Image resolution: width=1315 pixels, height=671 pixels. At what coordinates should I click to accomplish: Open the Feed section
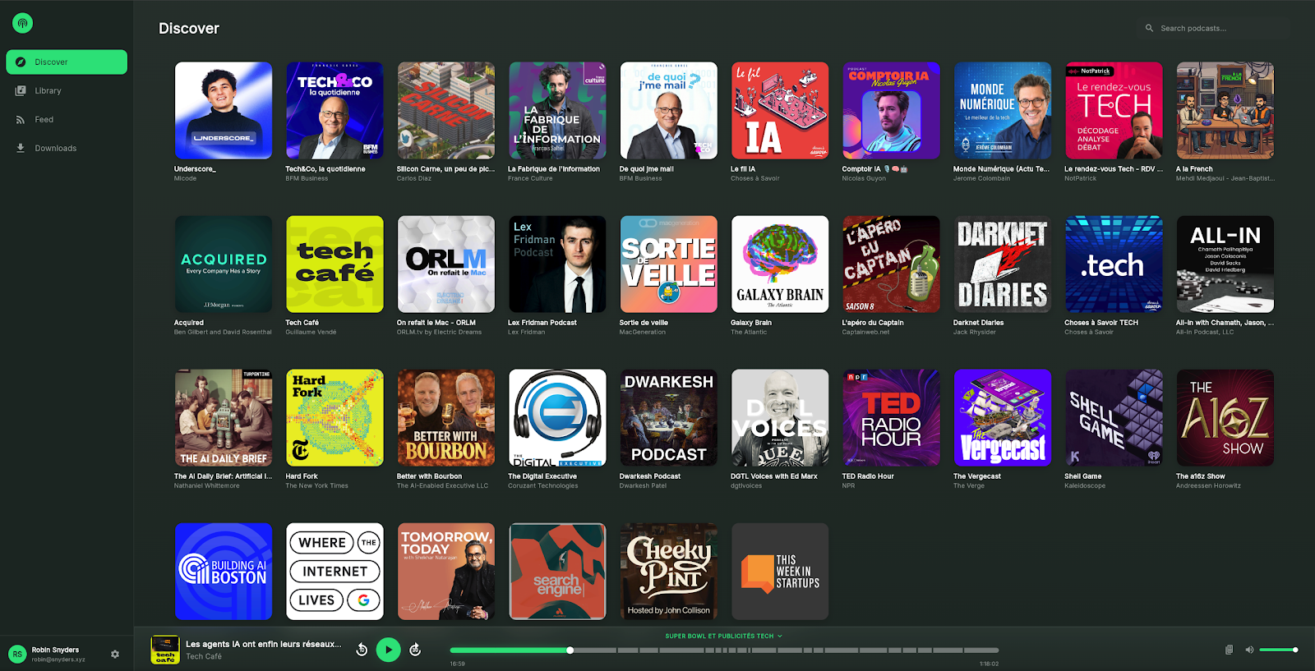[67, 119]
